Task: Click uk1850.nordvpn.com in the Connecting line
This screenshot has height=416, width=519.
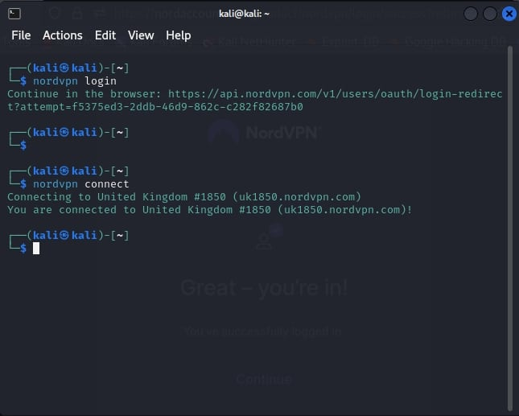Action: [303, 197]
